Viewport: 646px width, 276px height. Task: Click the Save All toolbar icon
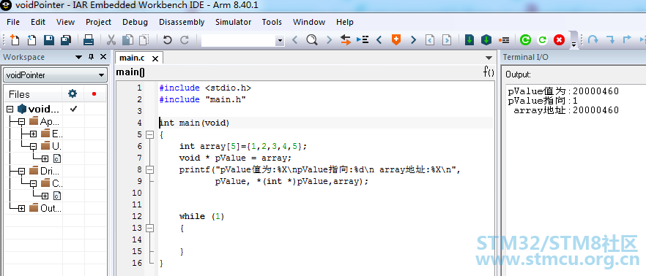pos(66,40)
